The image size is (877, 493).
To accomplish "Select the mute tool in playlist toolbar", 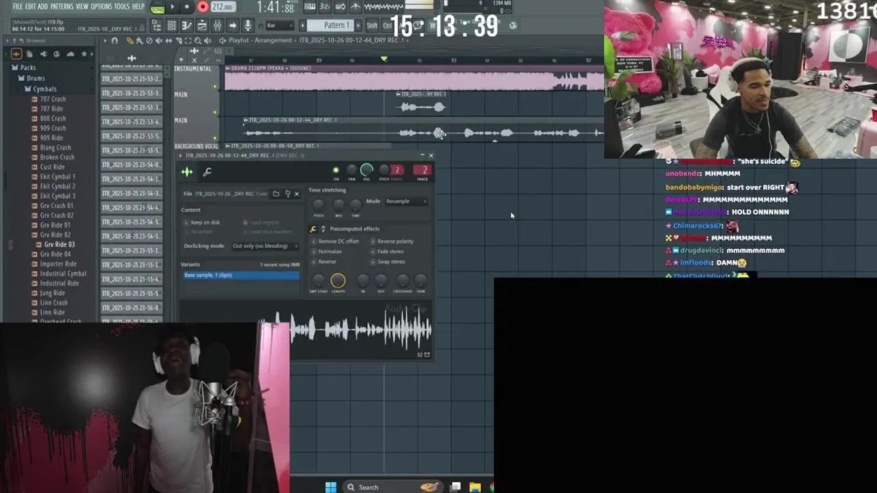I will [x=159, y=40].
